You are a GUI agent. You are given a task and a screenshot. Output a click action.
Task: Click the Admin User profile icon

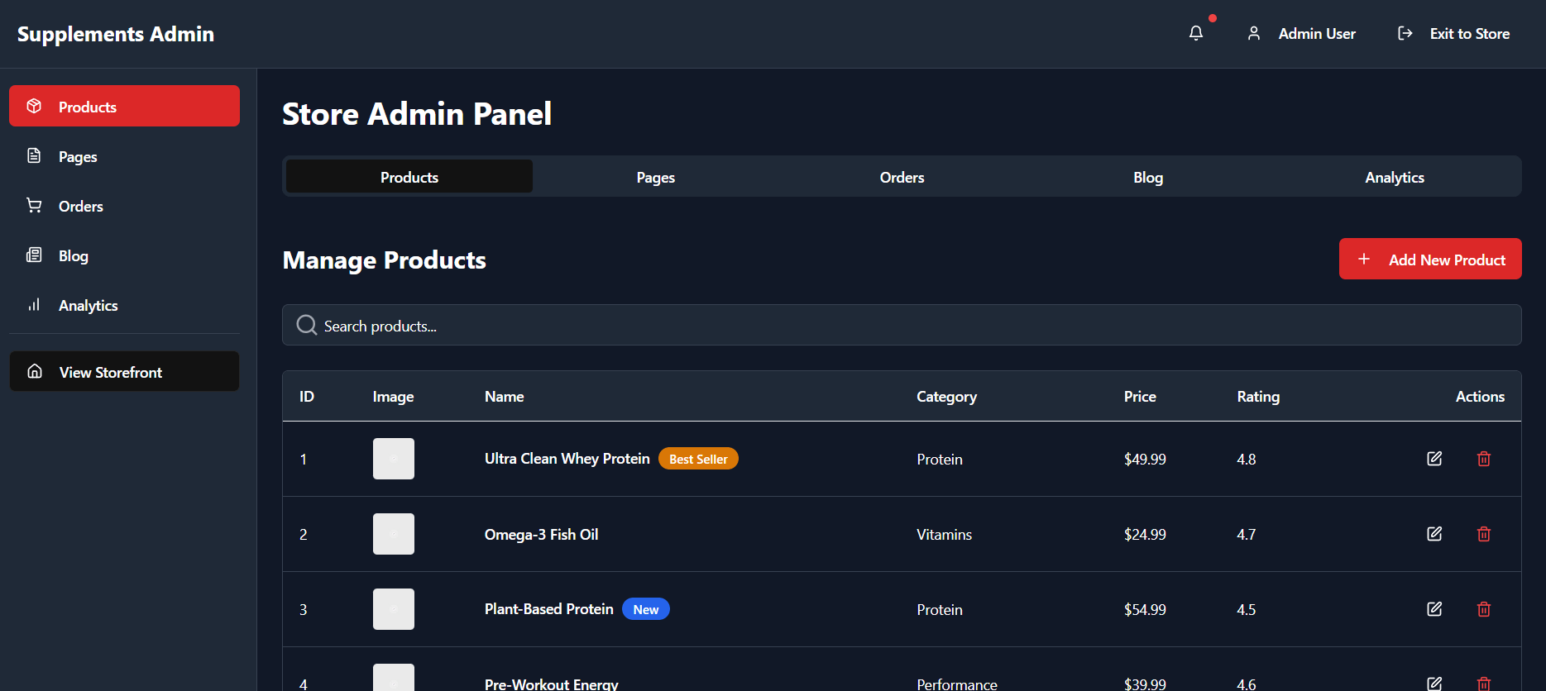tap(1254, 34)
